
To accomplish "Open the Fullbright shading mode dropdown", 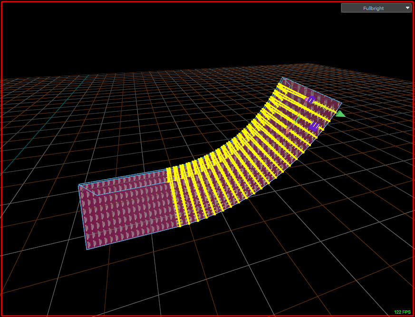I will pos(376,8).
